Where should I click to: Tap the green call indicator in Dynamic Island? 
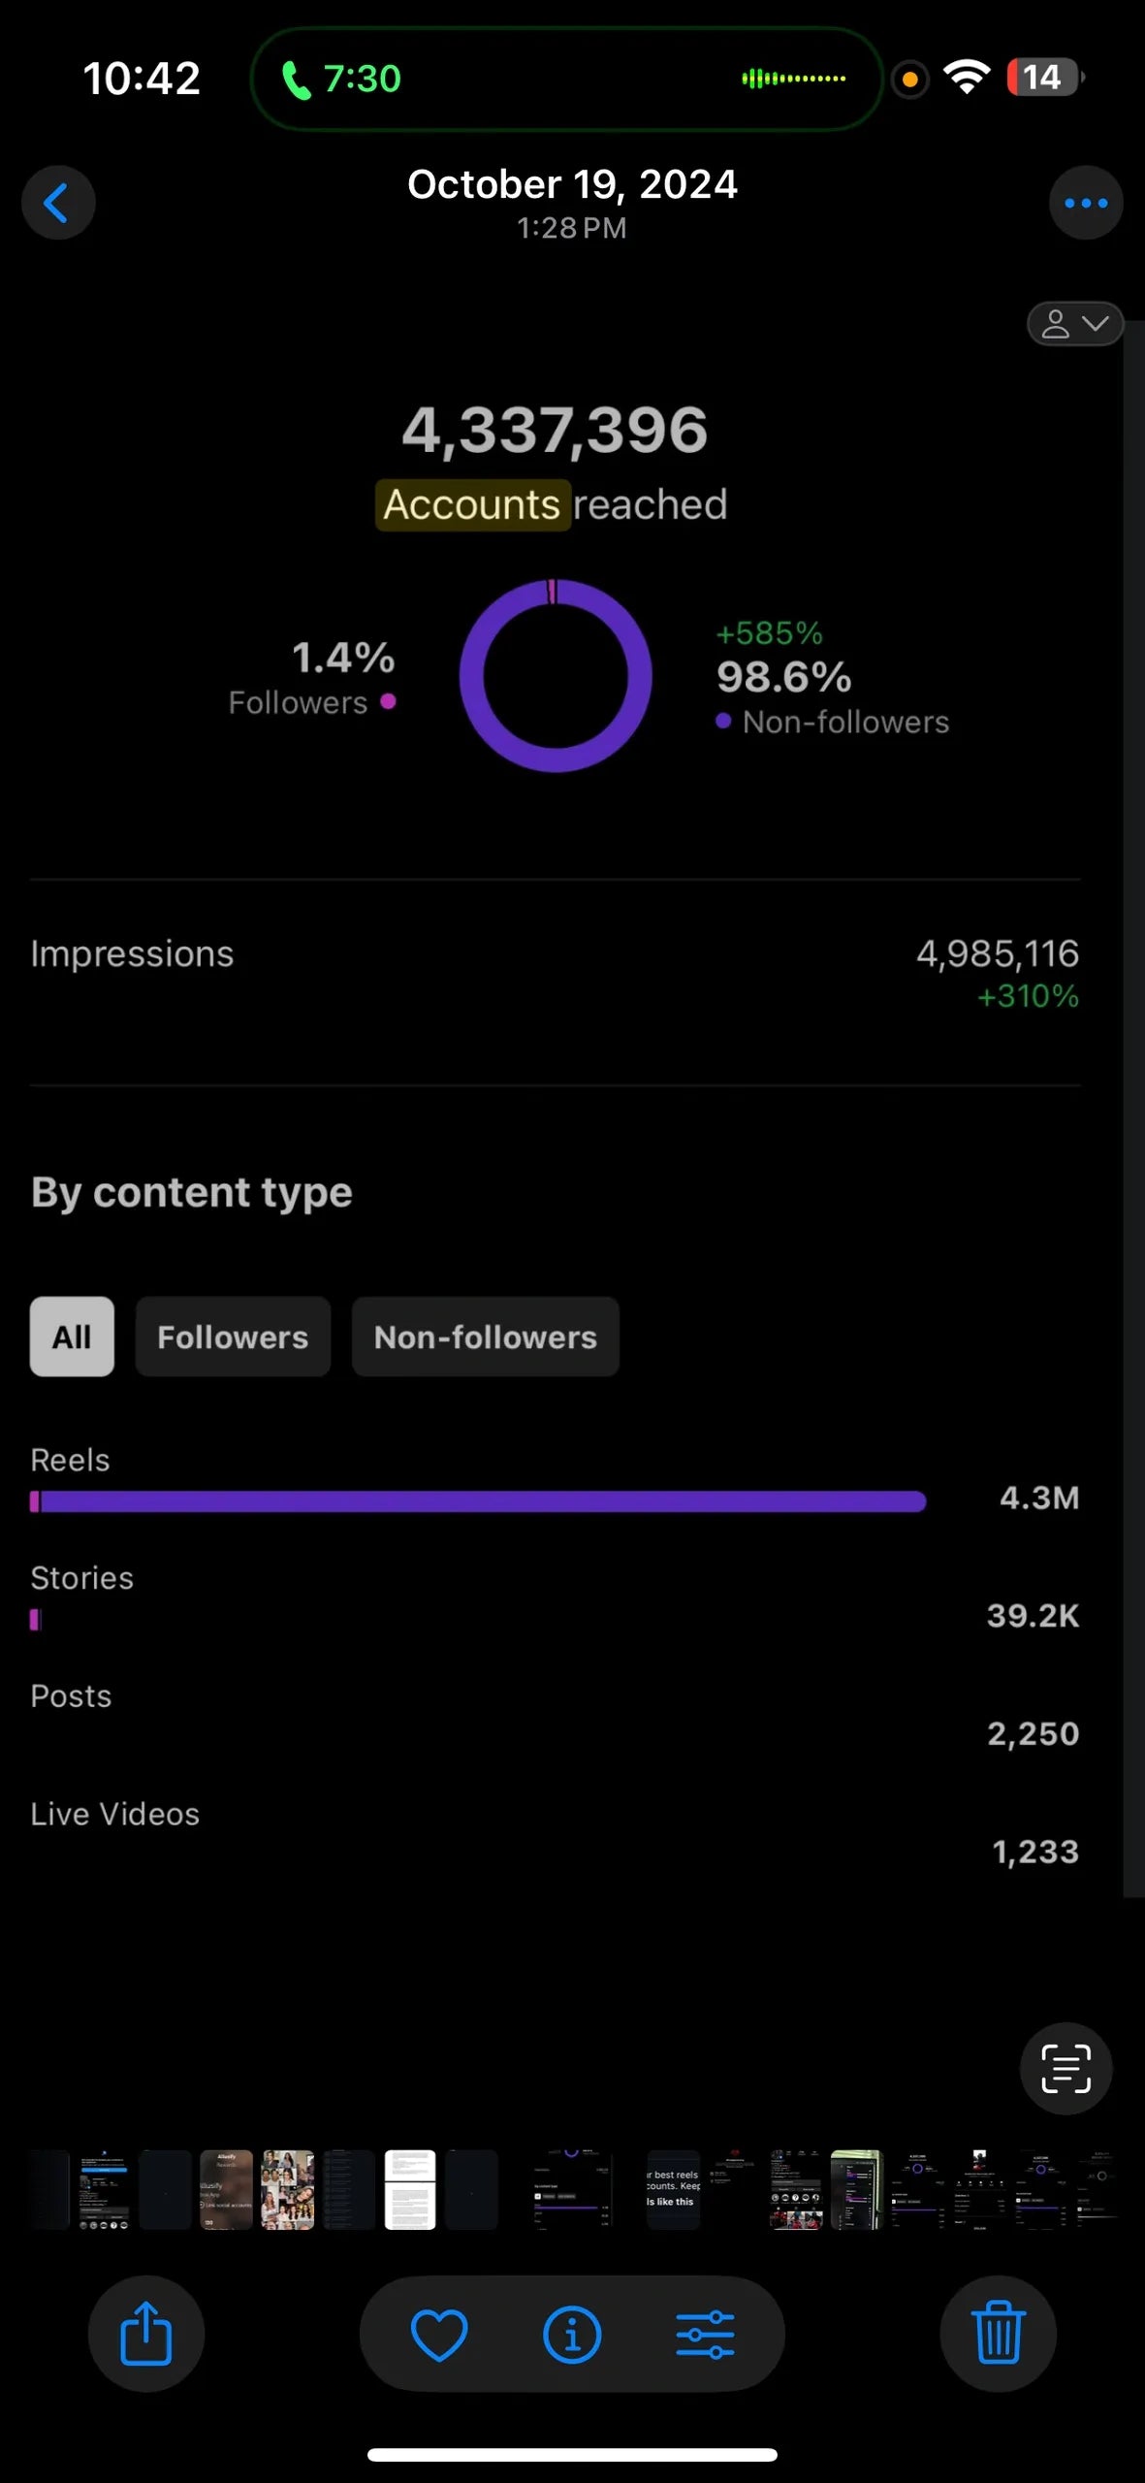[341, 79]
